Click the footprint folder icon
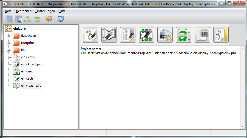This screenshot has height=138, width=247. [16, 43]
